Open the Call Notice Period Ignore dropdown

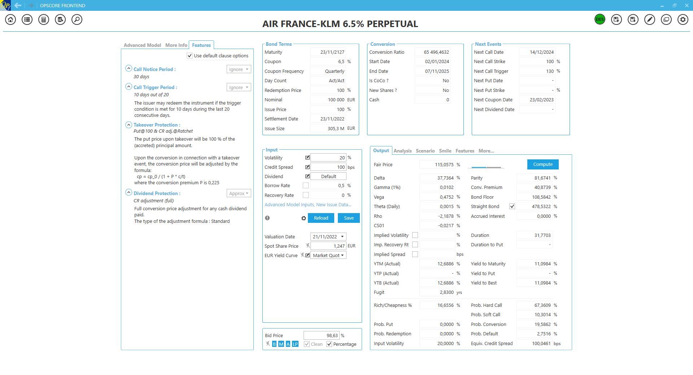(239, 69)
